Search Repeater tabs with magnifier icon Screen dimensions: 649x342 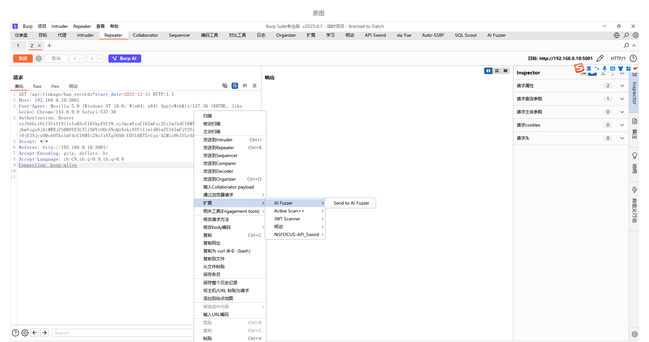pyautogui.click(x=626, y=45)
